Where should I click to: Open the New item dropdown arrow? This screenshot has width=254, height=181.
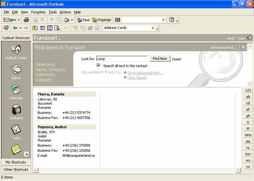[x=19, y=20]
